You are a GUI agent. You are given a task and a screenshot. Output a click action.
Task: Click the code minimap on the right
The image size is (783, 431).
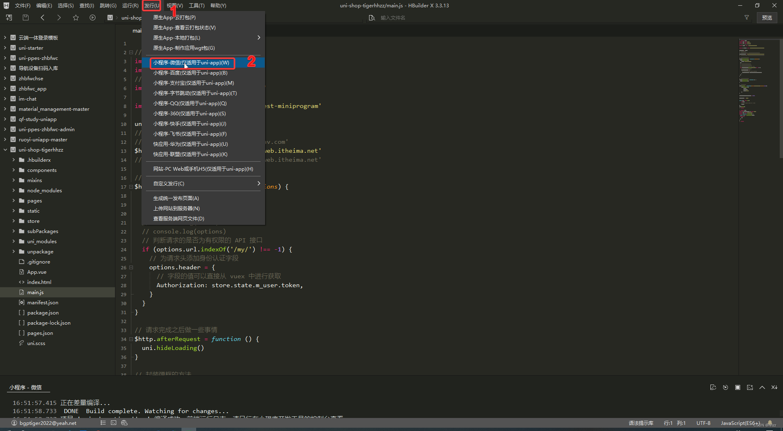758,81
